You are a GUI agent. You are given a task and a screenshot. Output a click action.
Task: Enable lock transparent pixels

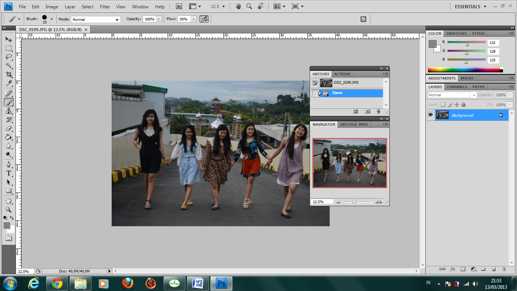443,105
